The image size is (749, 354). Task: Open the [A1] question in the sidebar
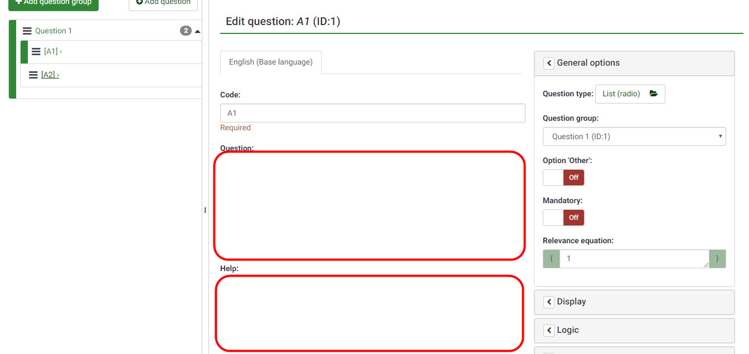pos(51,51)
